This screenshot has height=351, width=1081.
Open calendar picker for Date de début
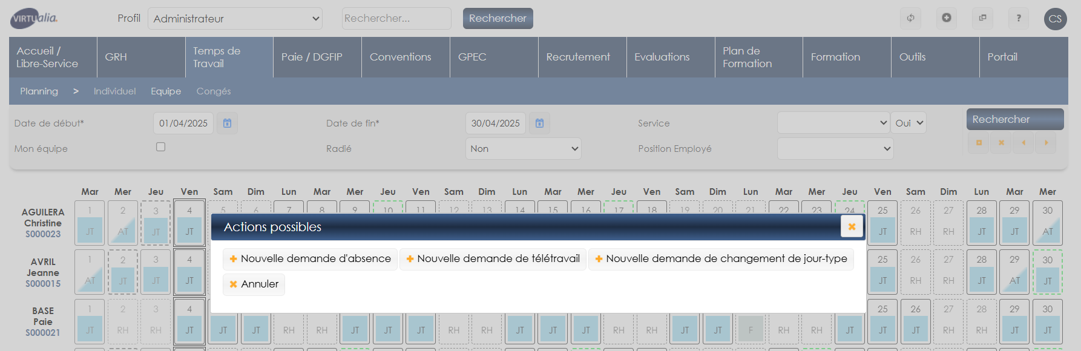(x=227, y=123)
